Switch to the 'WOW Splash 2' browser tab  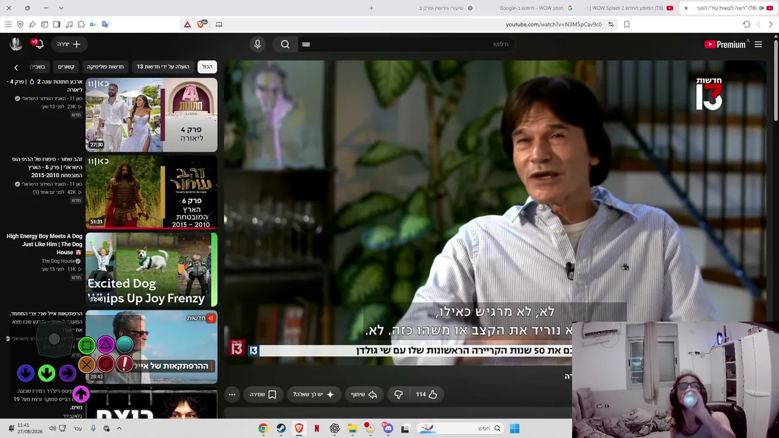(x=628, y=8)
